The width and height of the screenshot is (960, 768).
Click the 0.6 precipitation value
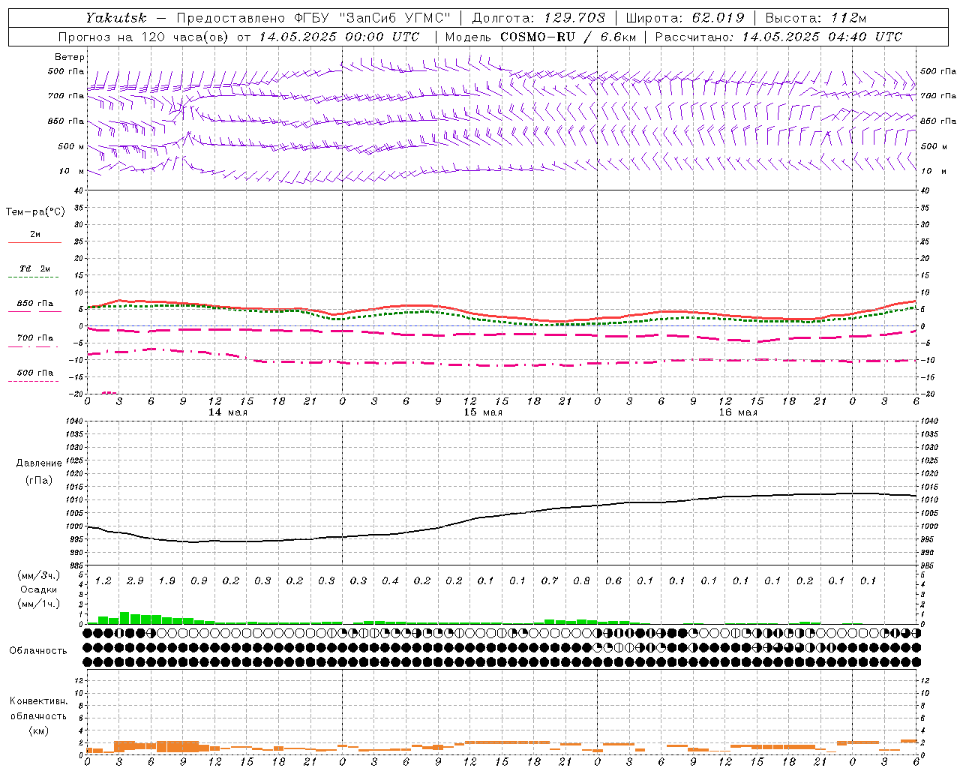pos(613,581)
